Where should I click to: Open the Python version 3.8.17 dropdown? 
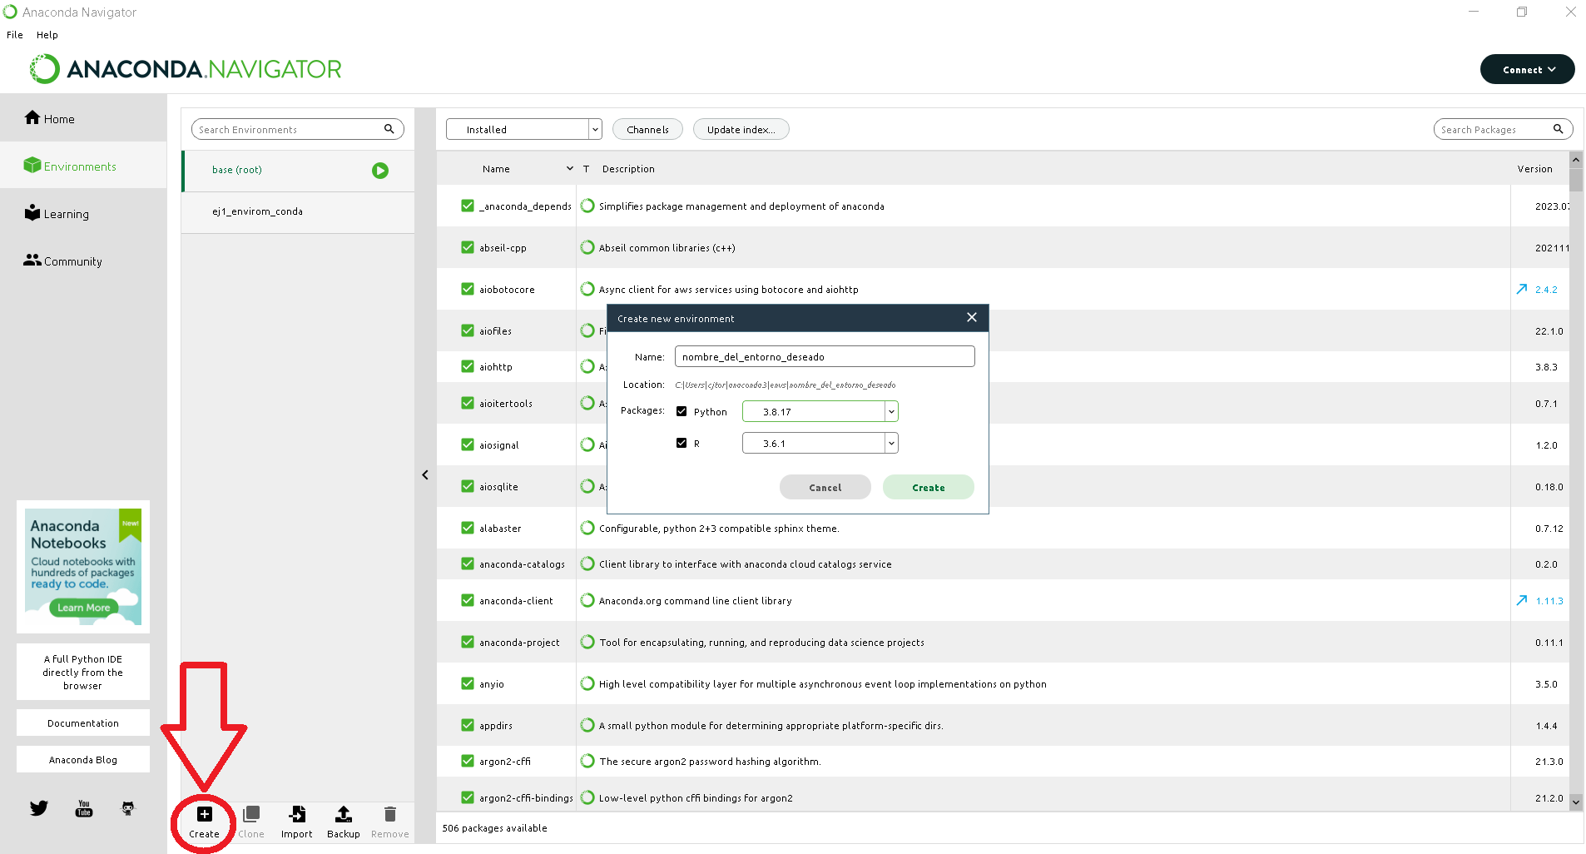pyautogui.click(x=820, y=411)
